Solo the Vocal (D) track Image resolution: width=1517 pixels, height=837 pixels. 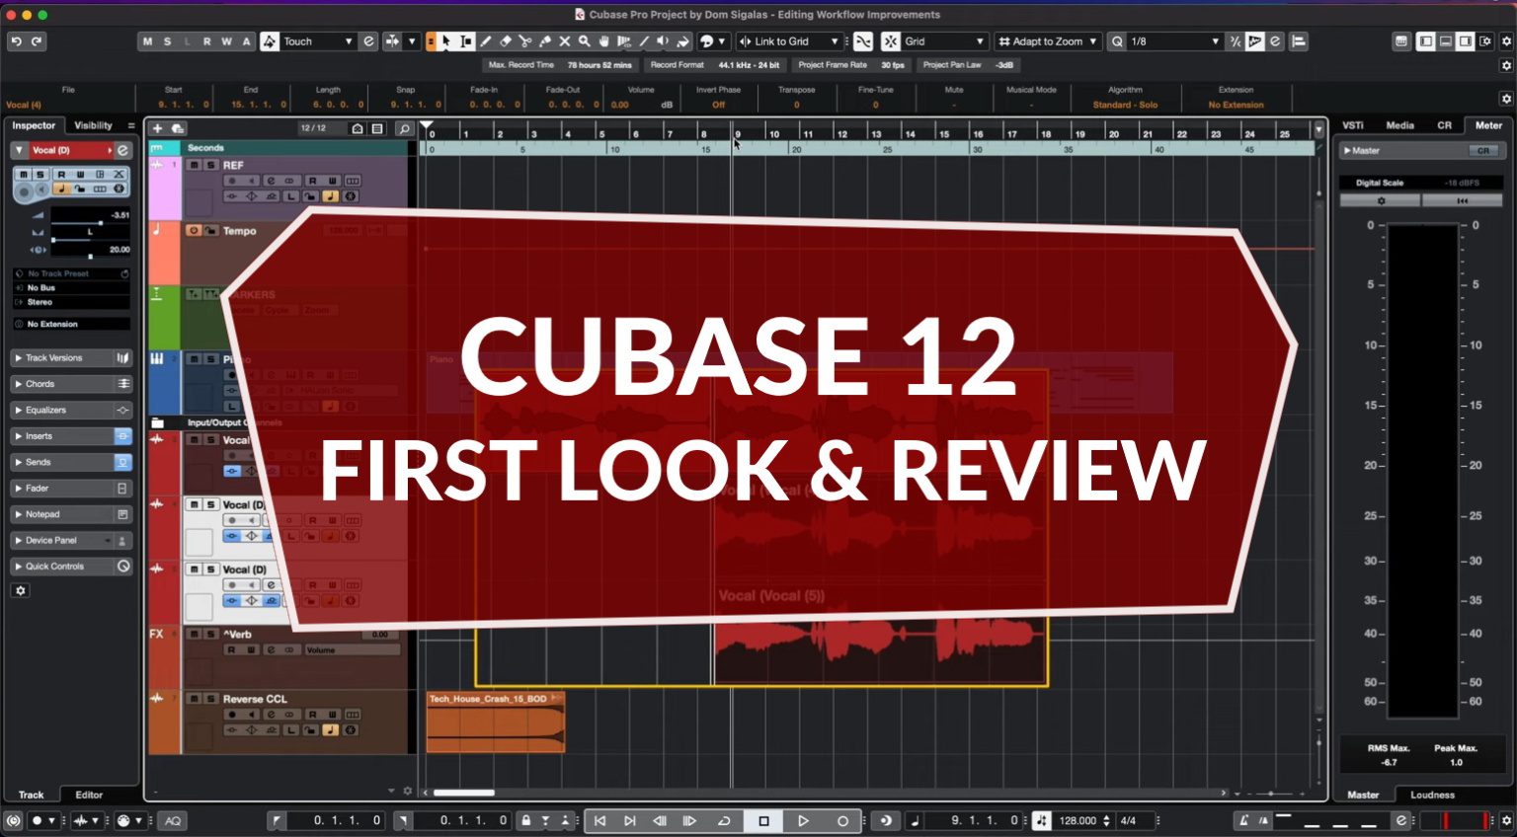coord(40,175)
